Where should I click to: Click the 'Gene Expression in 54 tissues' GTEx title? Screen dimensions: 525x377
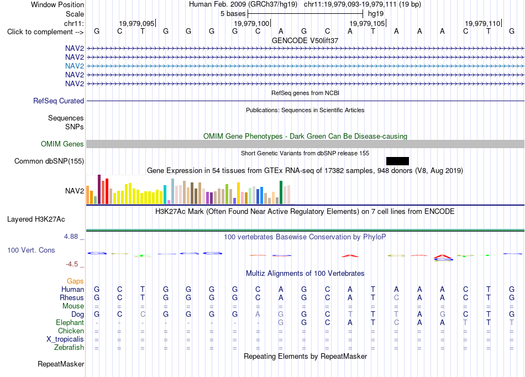point(305,171)
